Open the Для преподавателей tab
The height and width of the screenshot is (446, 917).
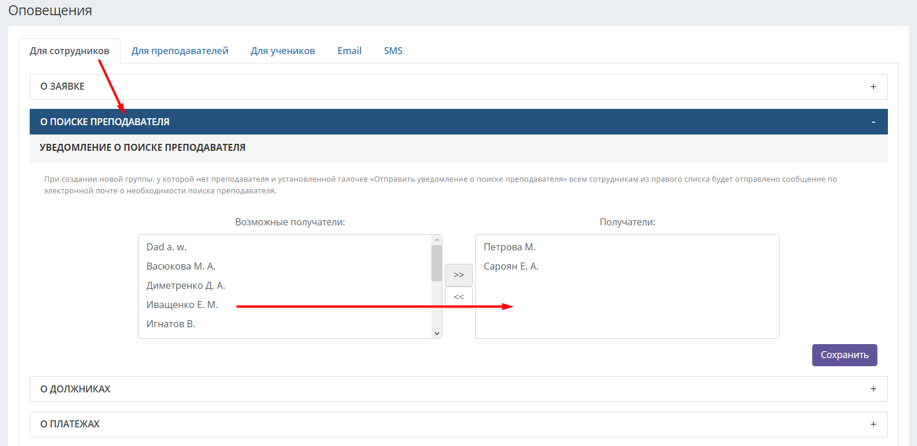pyautogui.click(x=180, y=51)
